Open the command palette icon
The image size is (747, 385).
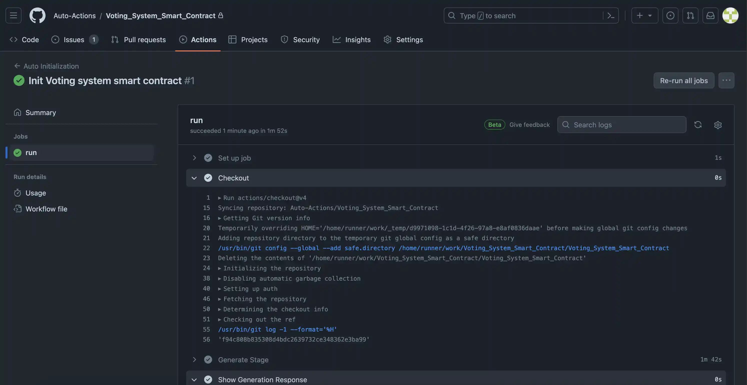(611, 16)
